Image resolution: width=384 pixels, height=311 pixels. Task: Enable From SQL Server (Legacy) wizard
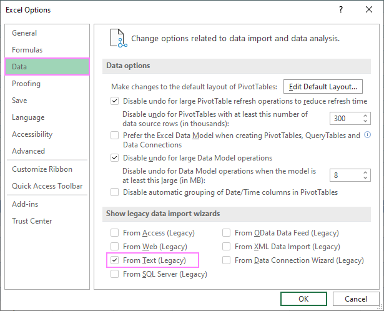coord(115,274)
